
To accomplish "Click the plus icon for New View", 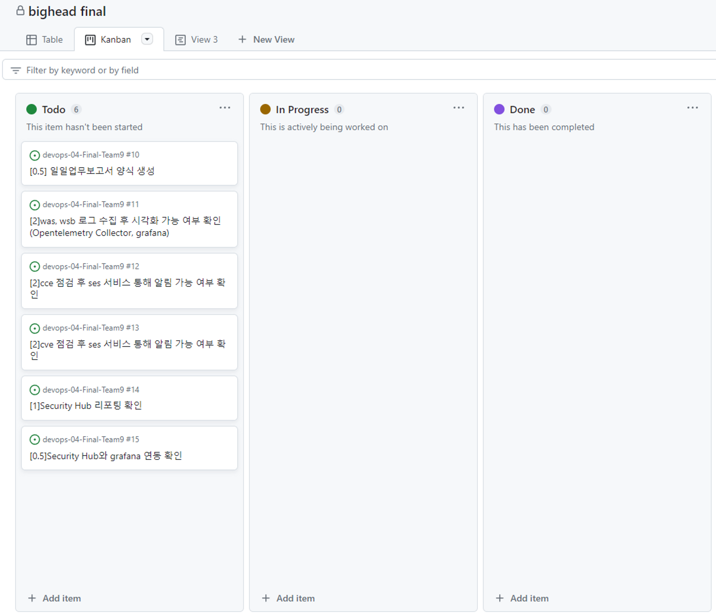I will coord(242,39).
